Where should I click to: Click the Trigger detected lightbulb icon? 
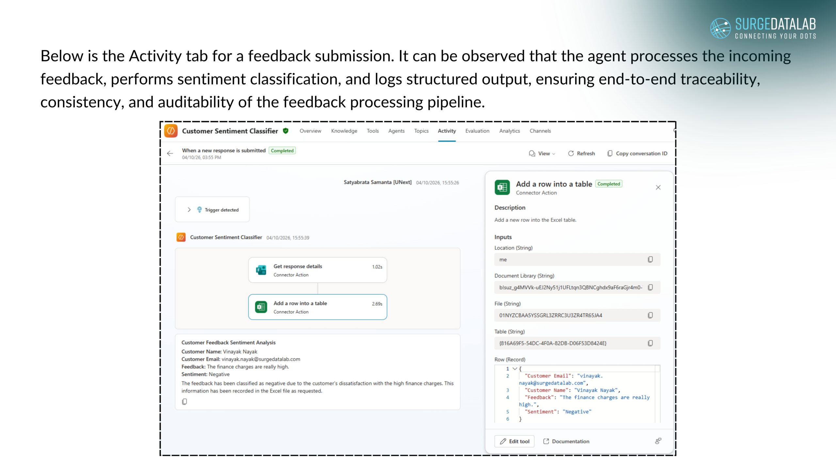click(x=199, y=210)
